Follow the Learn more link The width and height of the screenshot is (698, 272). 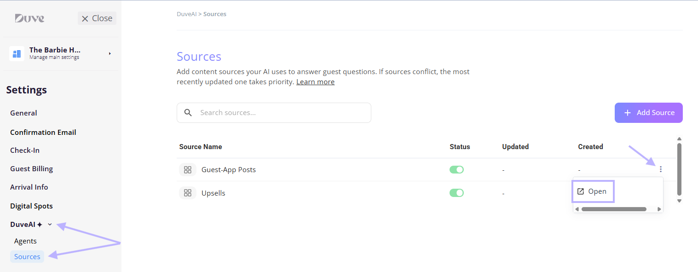(315, 82)
